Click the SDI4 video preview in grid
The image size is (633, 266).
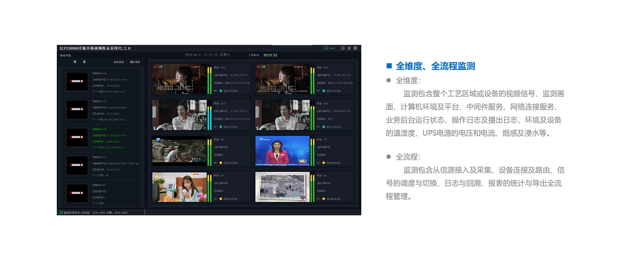click(x=282, y=115)
